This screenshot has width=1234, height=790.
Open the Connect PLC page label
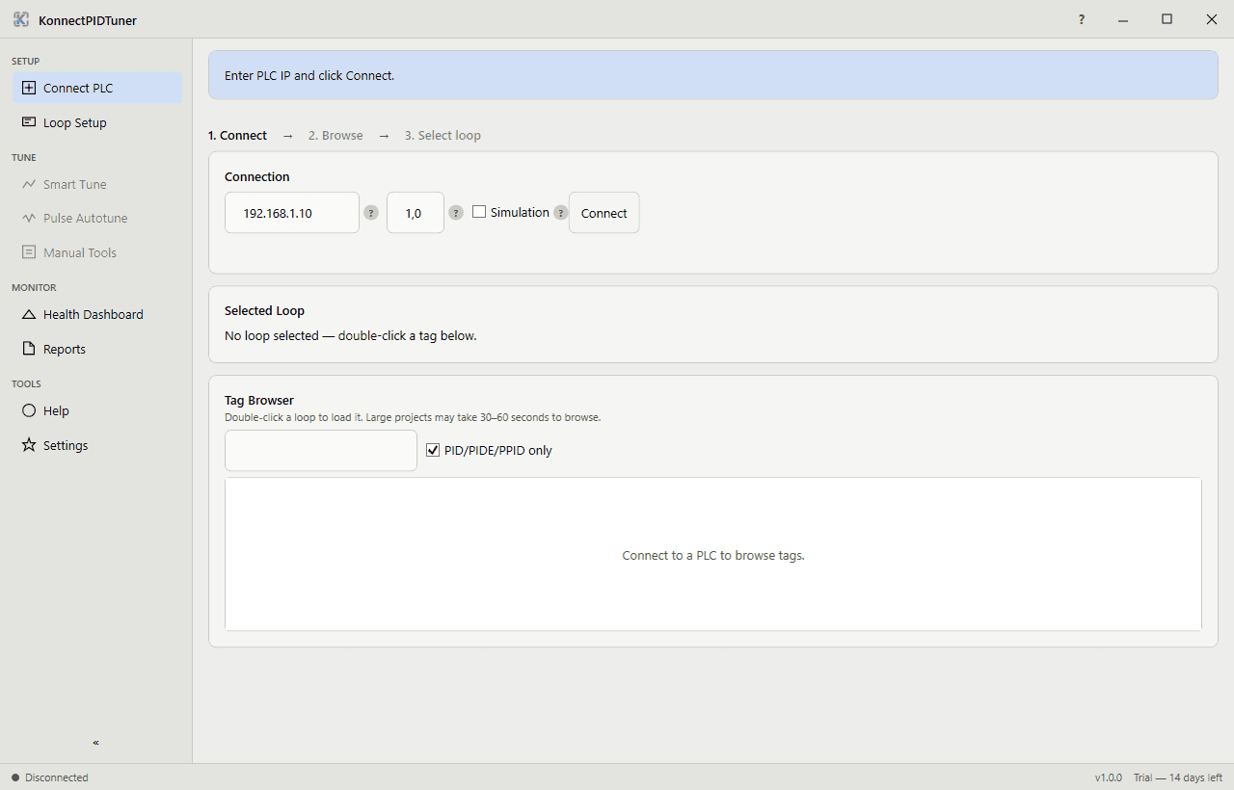tap(78, 88)
